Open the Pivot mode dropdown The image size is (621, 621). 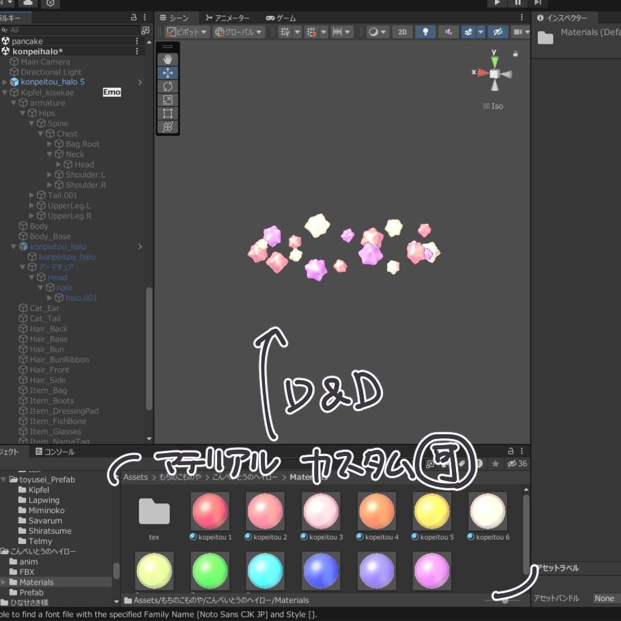click(187, 32)
